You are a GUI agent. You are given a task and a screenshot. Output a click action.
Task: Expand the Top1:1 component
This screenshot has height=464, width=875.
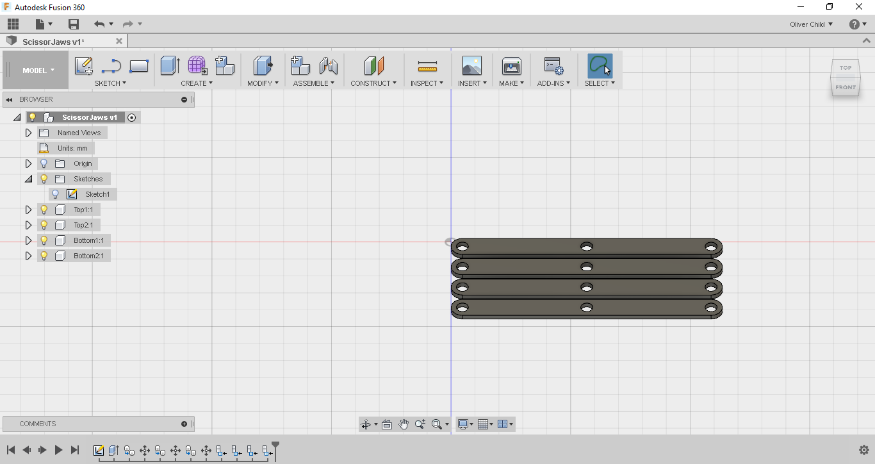[28, 210]
